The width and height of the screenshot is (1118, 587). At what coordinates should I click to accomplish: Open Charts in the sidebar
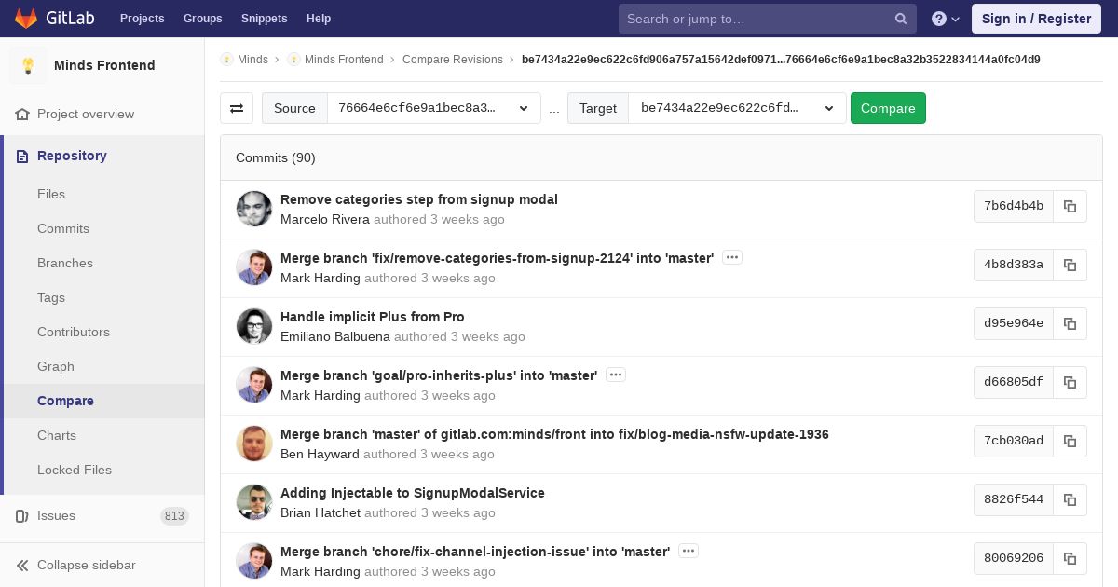click(57, 435)
